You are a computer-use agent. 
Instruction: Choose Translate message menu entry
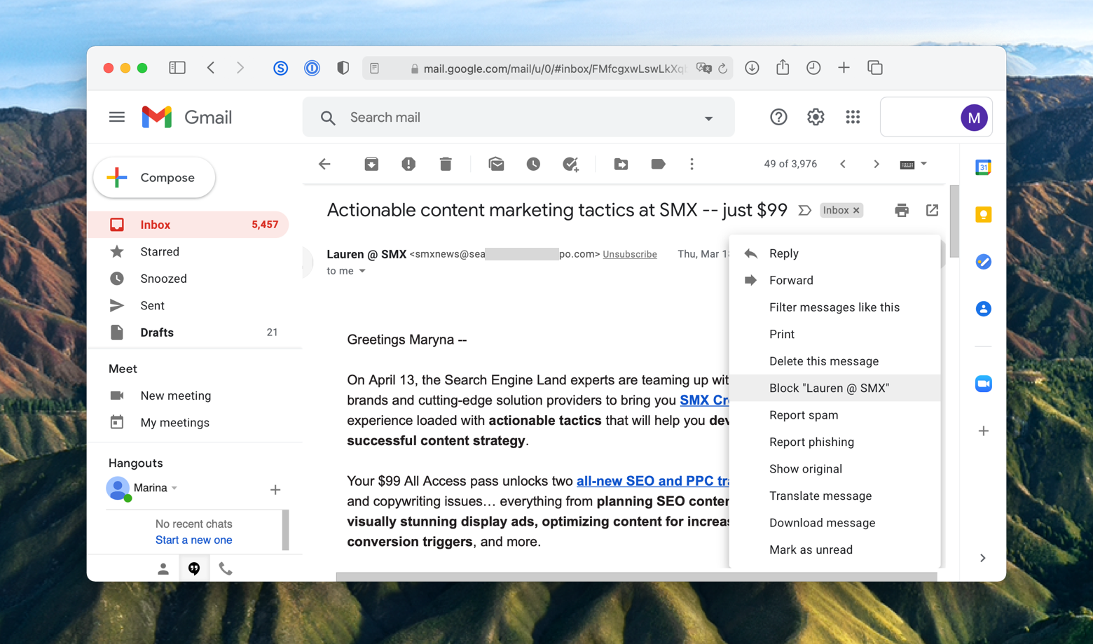(x=834, y=496)
